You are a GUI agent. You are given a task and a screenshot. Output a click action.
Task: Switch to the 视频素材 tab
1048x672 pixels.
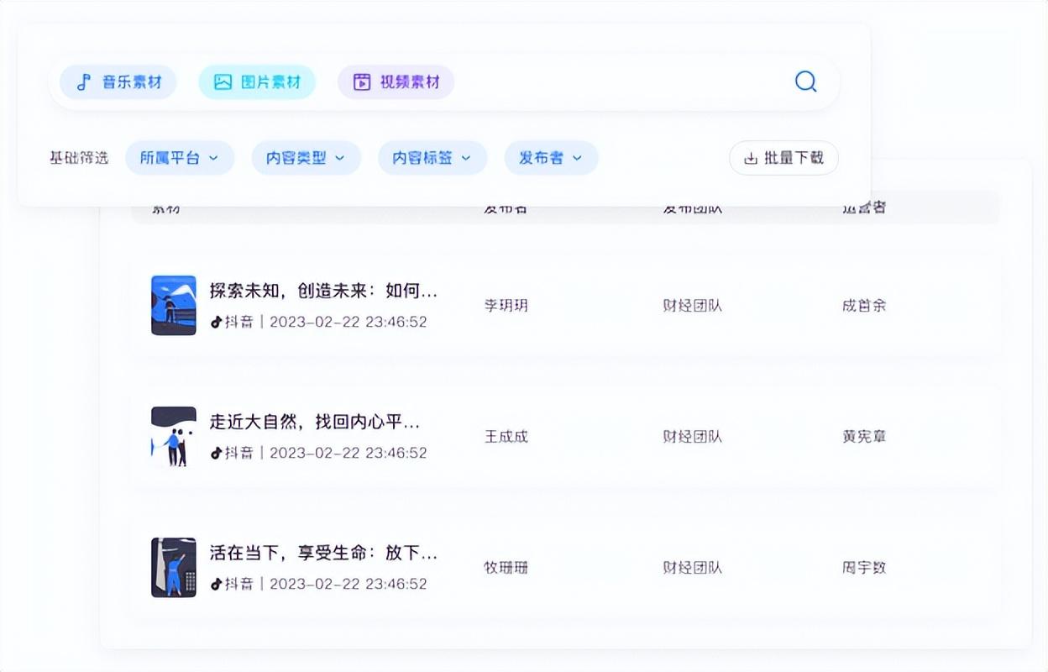[396, 82]
